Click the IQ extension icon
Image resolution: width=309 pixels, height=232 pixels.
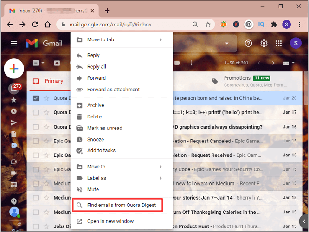pyautogui.click(x=261, y=25)
